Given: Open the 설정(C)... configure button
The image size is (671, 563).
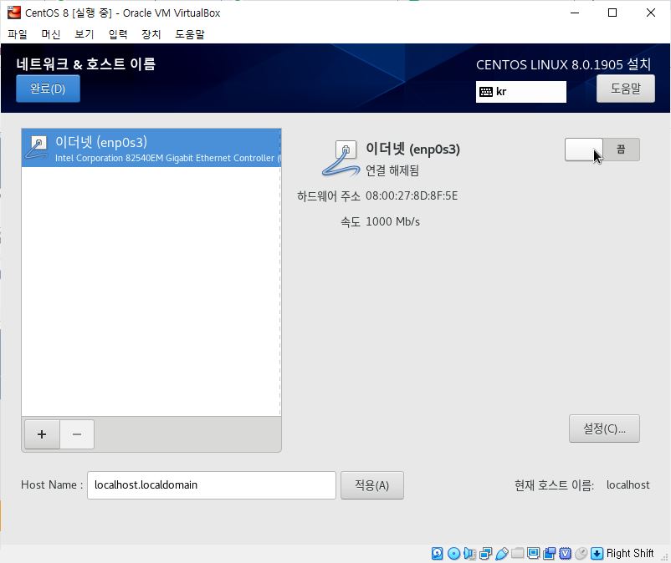Looking at the screenshot, I should click(604, 429).
